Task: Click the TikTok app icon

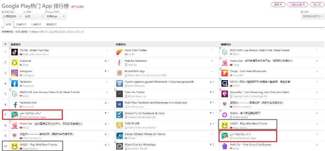Action: pyautogui.click(x=15, y=52)
